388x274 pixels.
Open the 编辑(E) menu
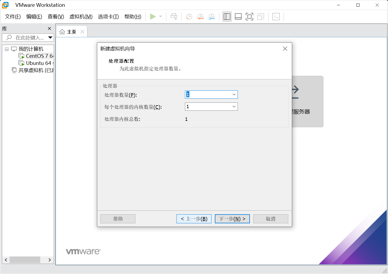[34, 17]
